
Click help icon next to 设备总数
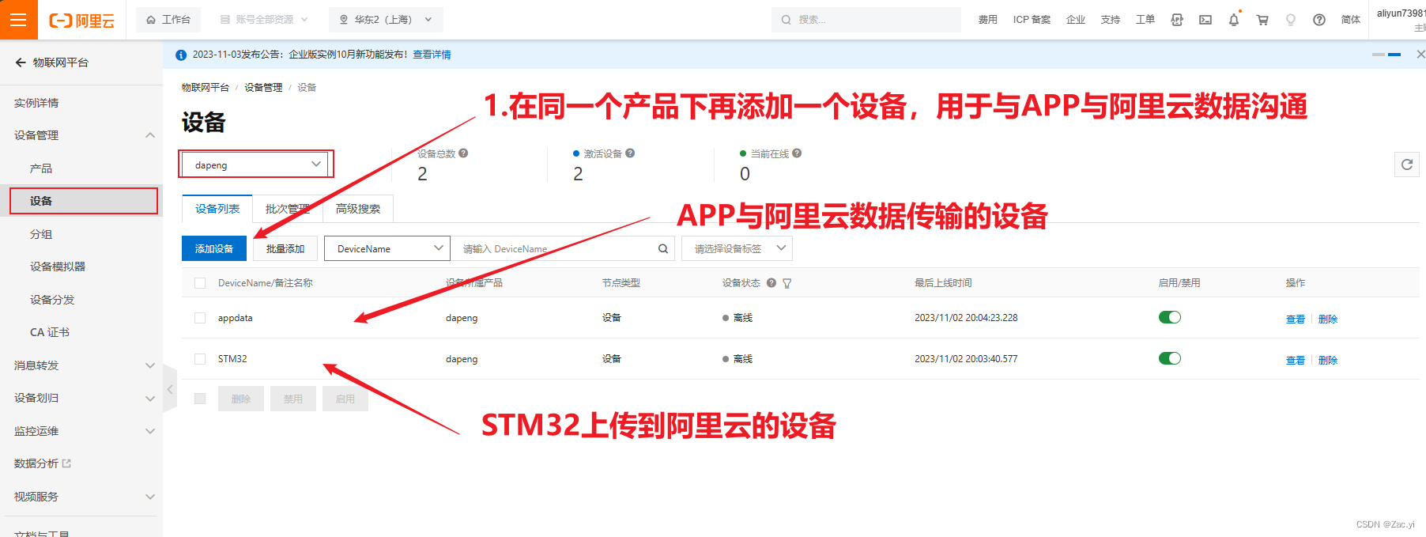coord(463,153)
